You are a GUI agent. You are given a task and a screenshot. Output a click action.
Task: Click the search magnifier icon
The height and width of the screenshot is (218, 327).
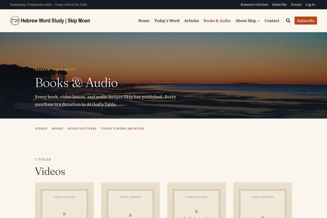pos(288,21)
